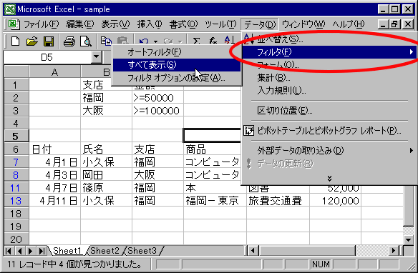The height and width of the screenshot is (273, 418).
Task: Click the New workbook icon
Action: 15,41
